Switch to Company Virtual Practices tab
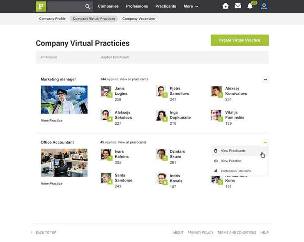 [94, 19]
